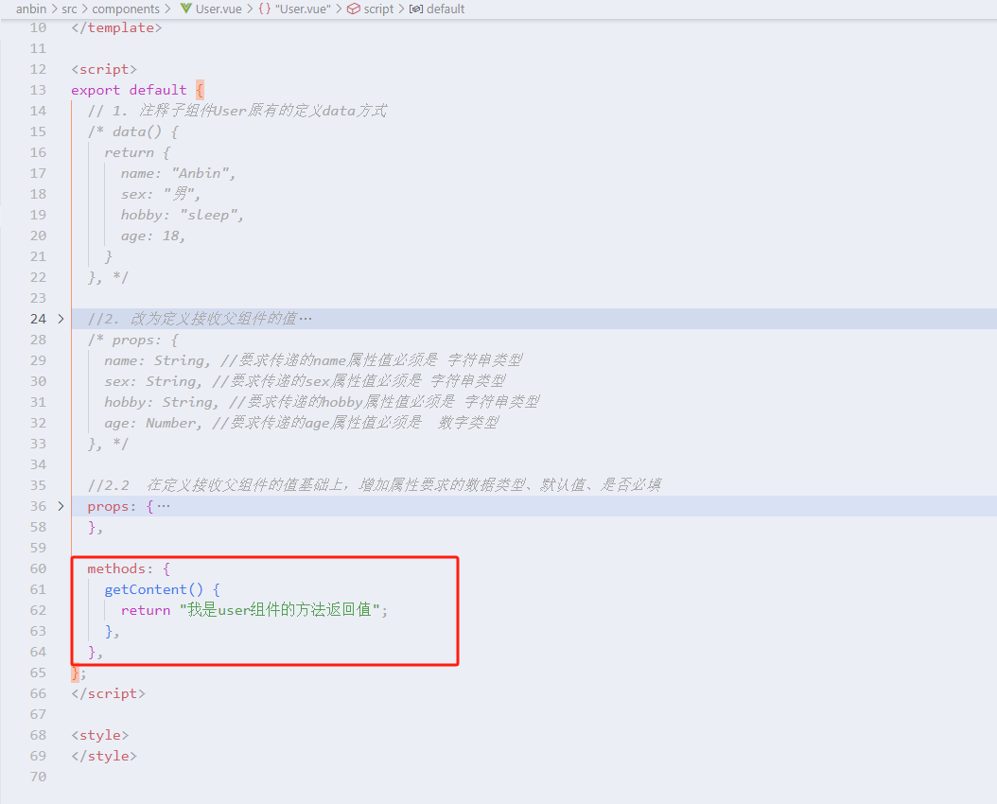The height and width of the screenshot is (804, 997).
Task: Click the '/* data() {' comment line
Action: click(132, 131)
